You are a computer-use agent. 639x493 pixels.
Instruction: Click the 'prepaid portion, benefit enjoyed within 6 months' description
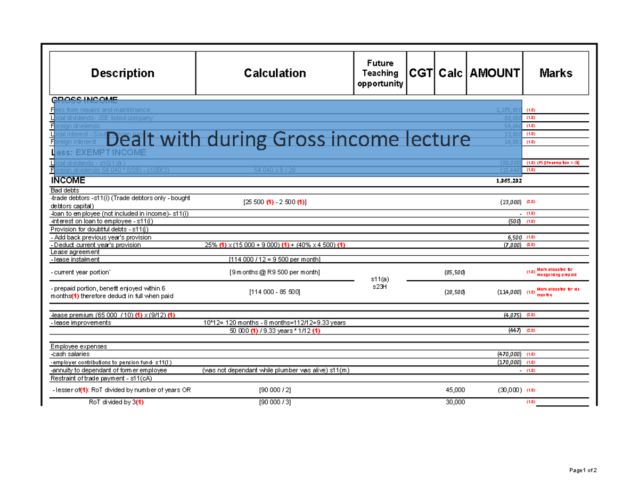coord(112,291)
